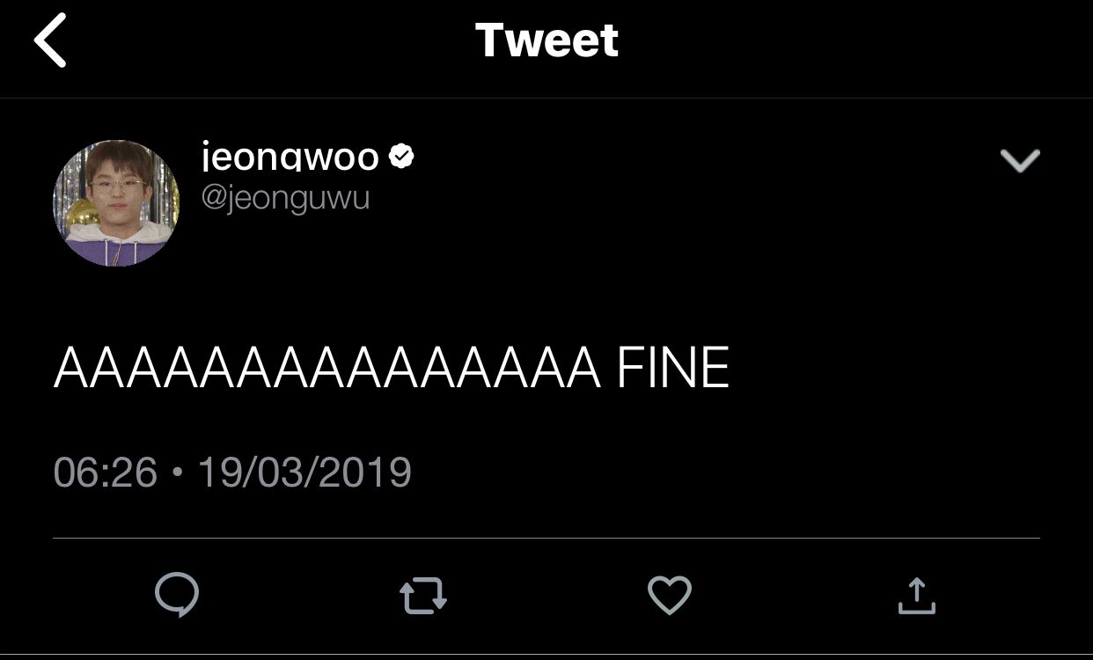Open the share sheet icon below tweet

(x=916, y=596)
